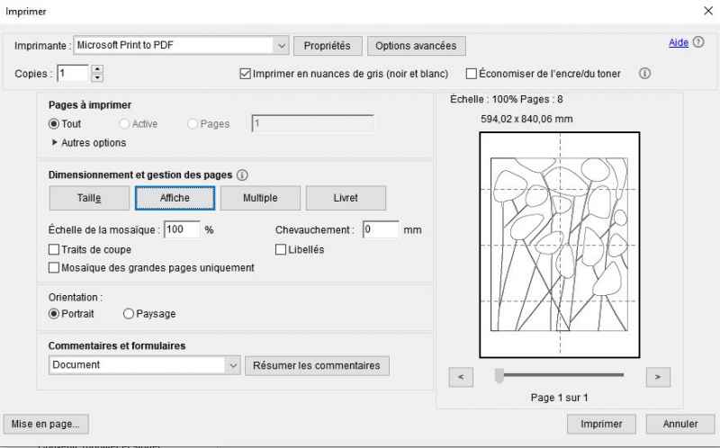The height and width of the screenshot is (448, 720).
Task: Click 'Échelle : 100% Pages : 8' text
Action: click(506, 99)
